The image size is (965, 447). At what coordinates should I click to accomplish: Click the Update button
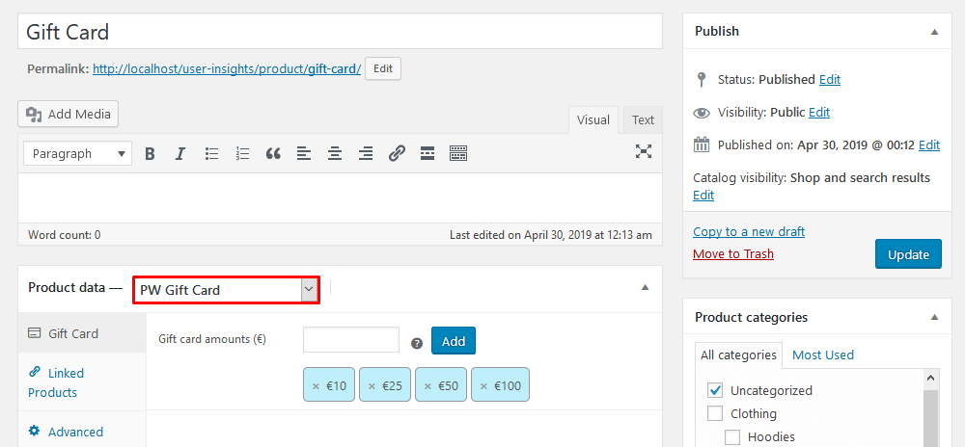[908, 254]
